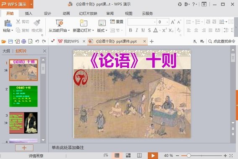The image size is (238, 159).
Task: Decrease font size with small A
Action: [x=179, y=22]
